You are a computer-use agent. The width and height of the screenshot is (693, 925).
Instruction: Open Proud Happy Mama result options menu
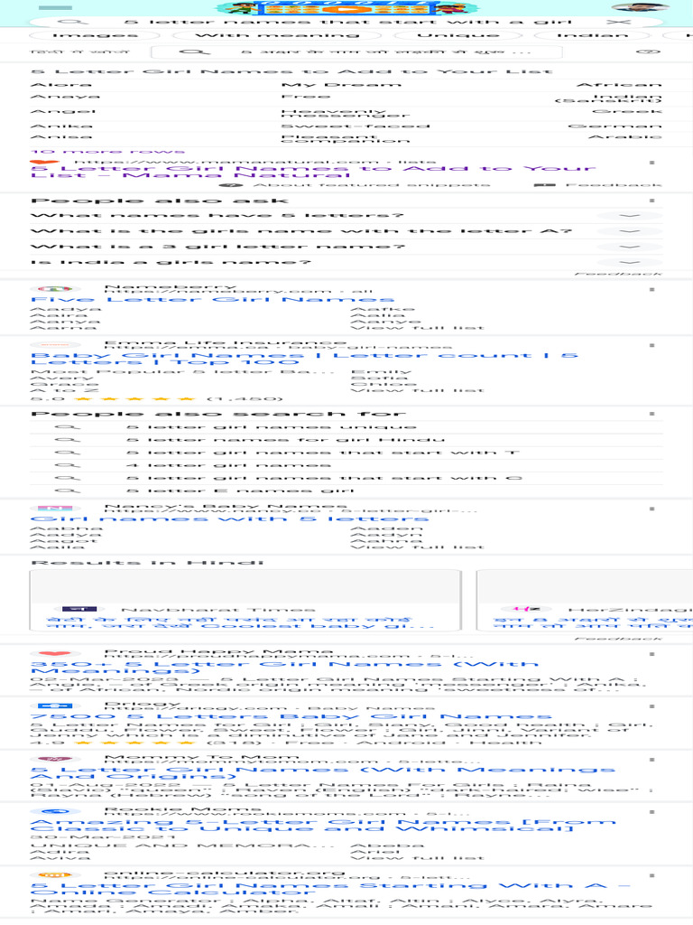(651, 654)
